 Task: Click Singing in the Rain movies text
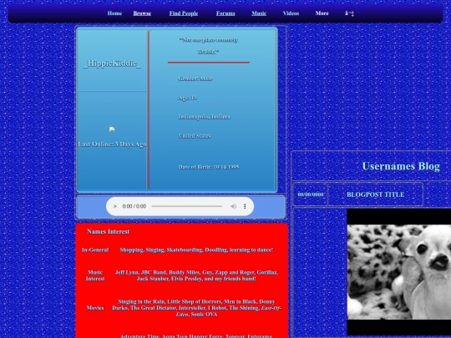(x=196, y=308)
